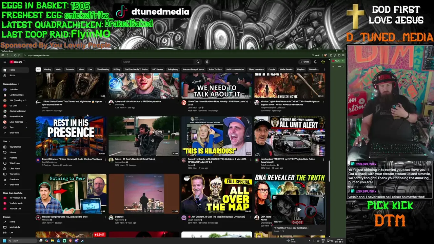Play the miniplayer video

[299, 210]
